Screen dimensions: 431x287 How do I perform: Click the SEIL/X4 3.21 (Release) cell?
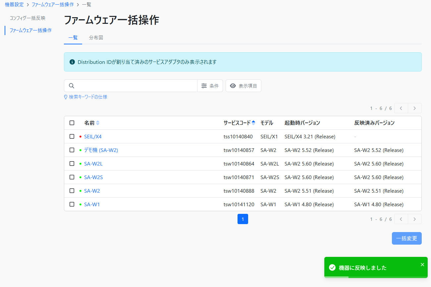[x=310, y=137]
